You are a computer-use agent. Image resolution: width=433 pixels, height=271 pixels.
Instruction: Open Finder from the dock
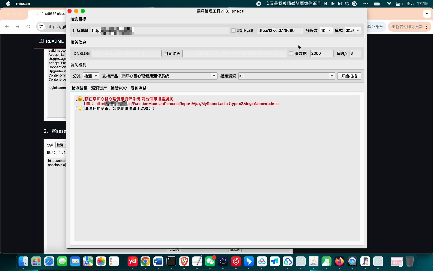pyautogui.click(x=24, y=261)
